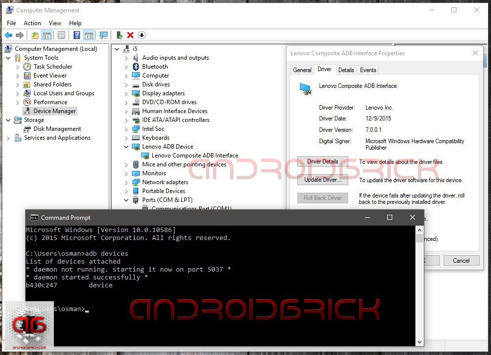Collapse the Lenovo ADB Device node
This screenshot has width=491, height=355.
pyautogui.click(x=126, y=147)
